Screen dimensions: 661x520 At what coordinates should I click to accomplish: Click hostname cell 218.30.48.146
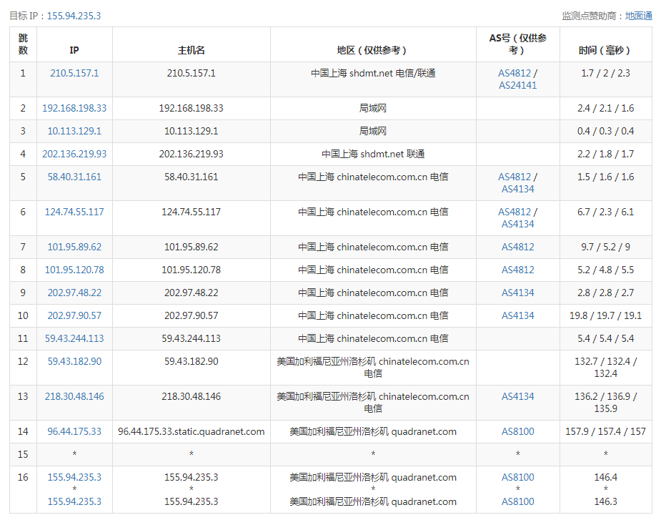point(191,396)
